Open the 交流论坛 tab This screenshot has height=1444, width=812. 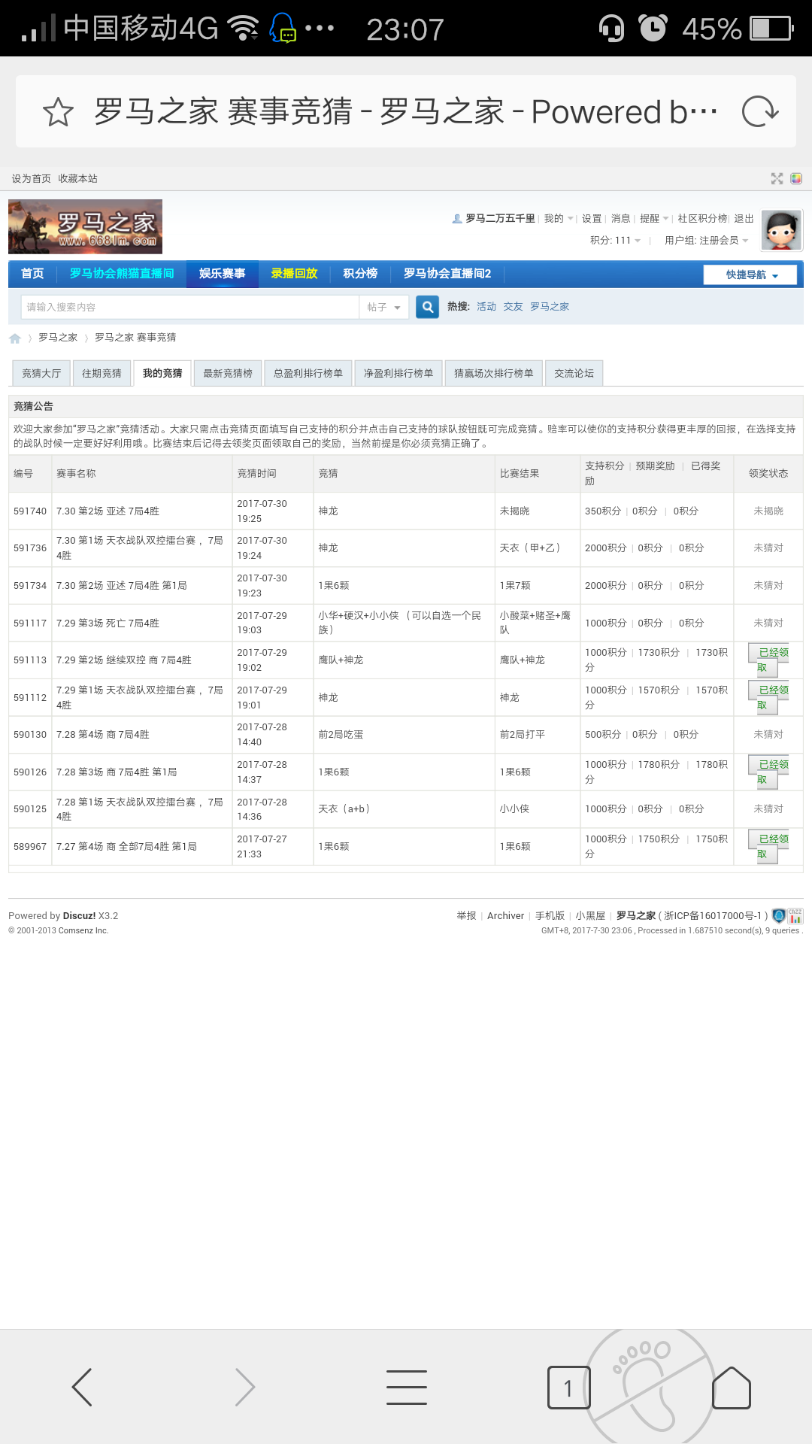pyautogui.click(x=574, y=373)
